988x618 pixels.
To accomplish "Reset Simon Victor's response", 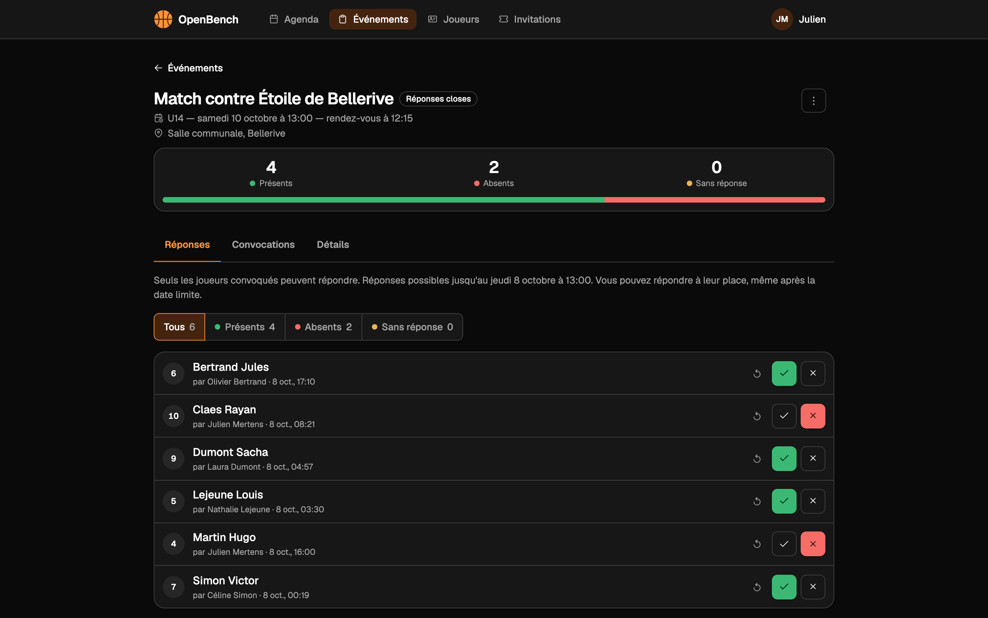I will (757, 587).
